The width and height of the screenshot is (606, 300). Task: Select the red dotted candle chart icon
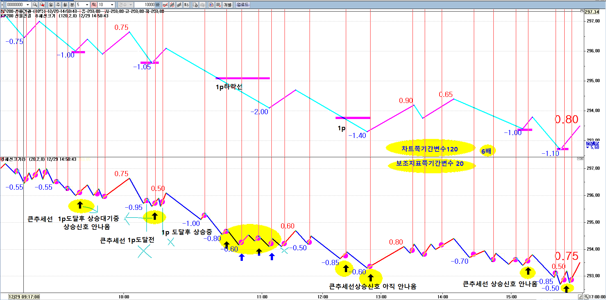(x=172, y=4)
